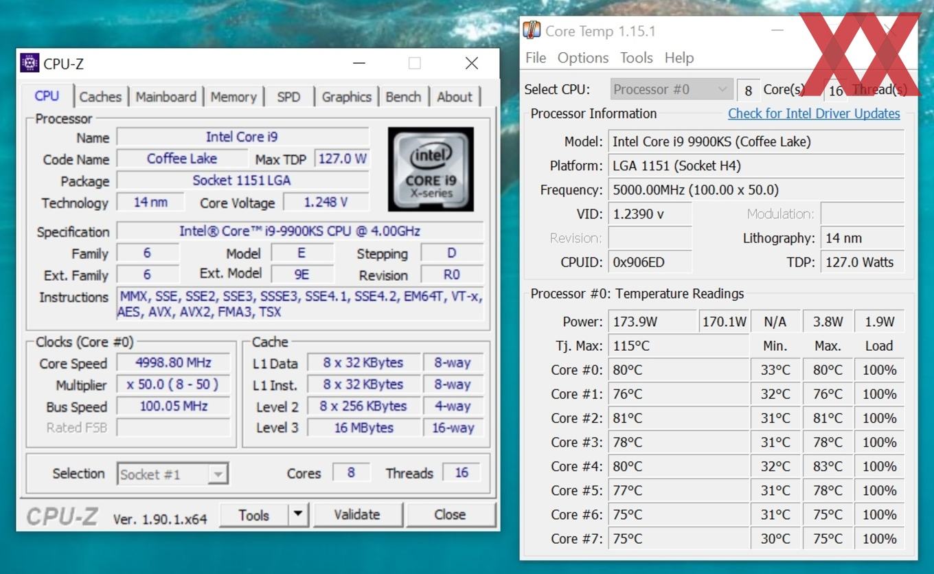Click the Core Temp Model field
The height and width of the screenshot is (574, 934).
(x=756, y=141)
